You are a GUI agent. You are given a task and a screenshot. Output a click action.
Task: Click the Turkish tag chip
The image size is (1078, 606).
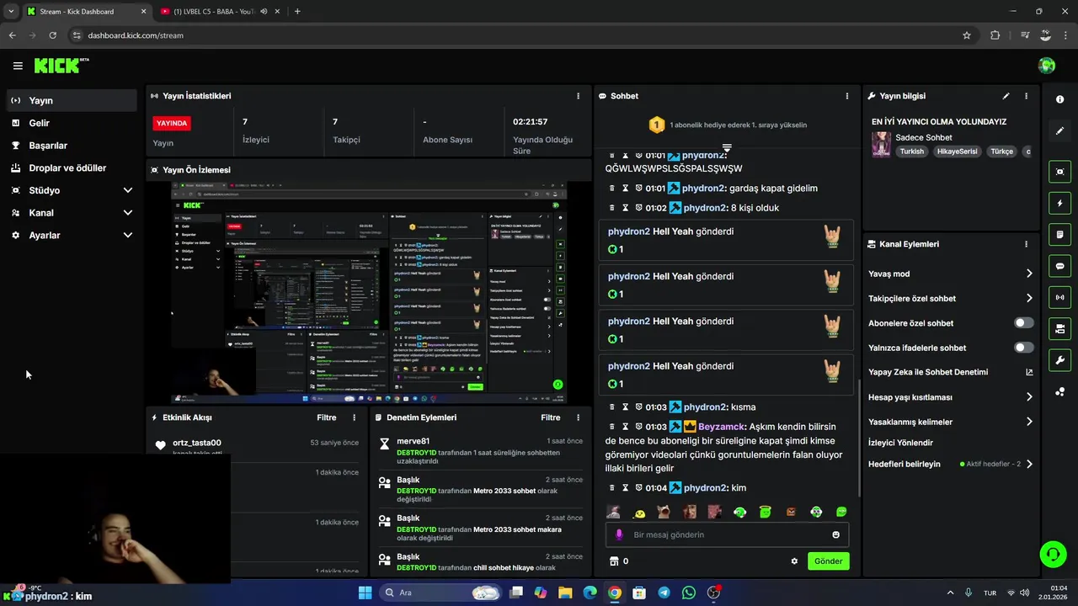pyautogui.click(x=911, y=151)
